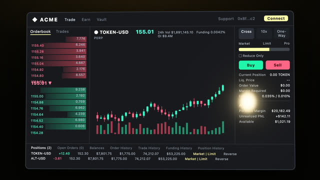
Task: Click the bid size 9.238
Action: [80, 89]
